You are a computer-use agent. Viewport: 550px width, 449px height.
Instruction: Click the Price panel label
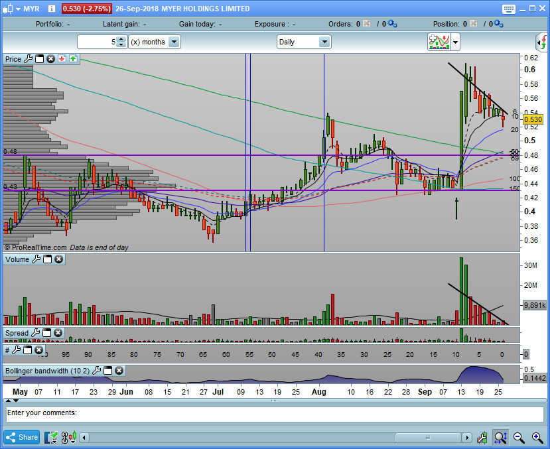pos(13,59)
